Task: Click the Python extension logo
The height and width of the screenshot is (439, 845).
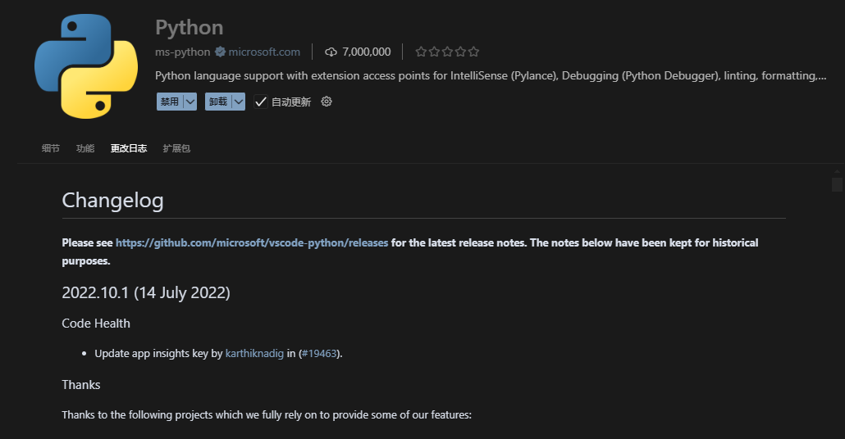Action: click(86, 66)
